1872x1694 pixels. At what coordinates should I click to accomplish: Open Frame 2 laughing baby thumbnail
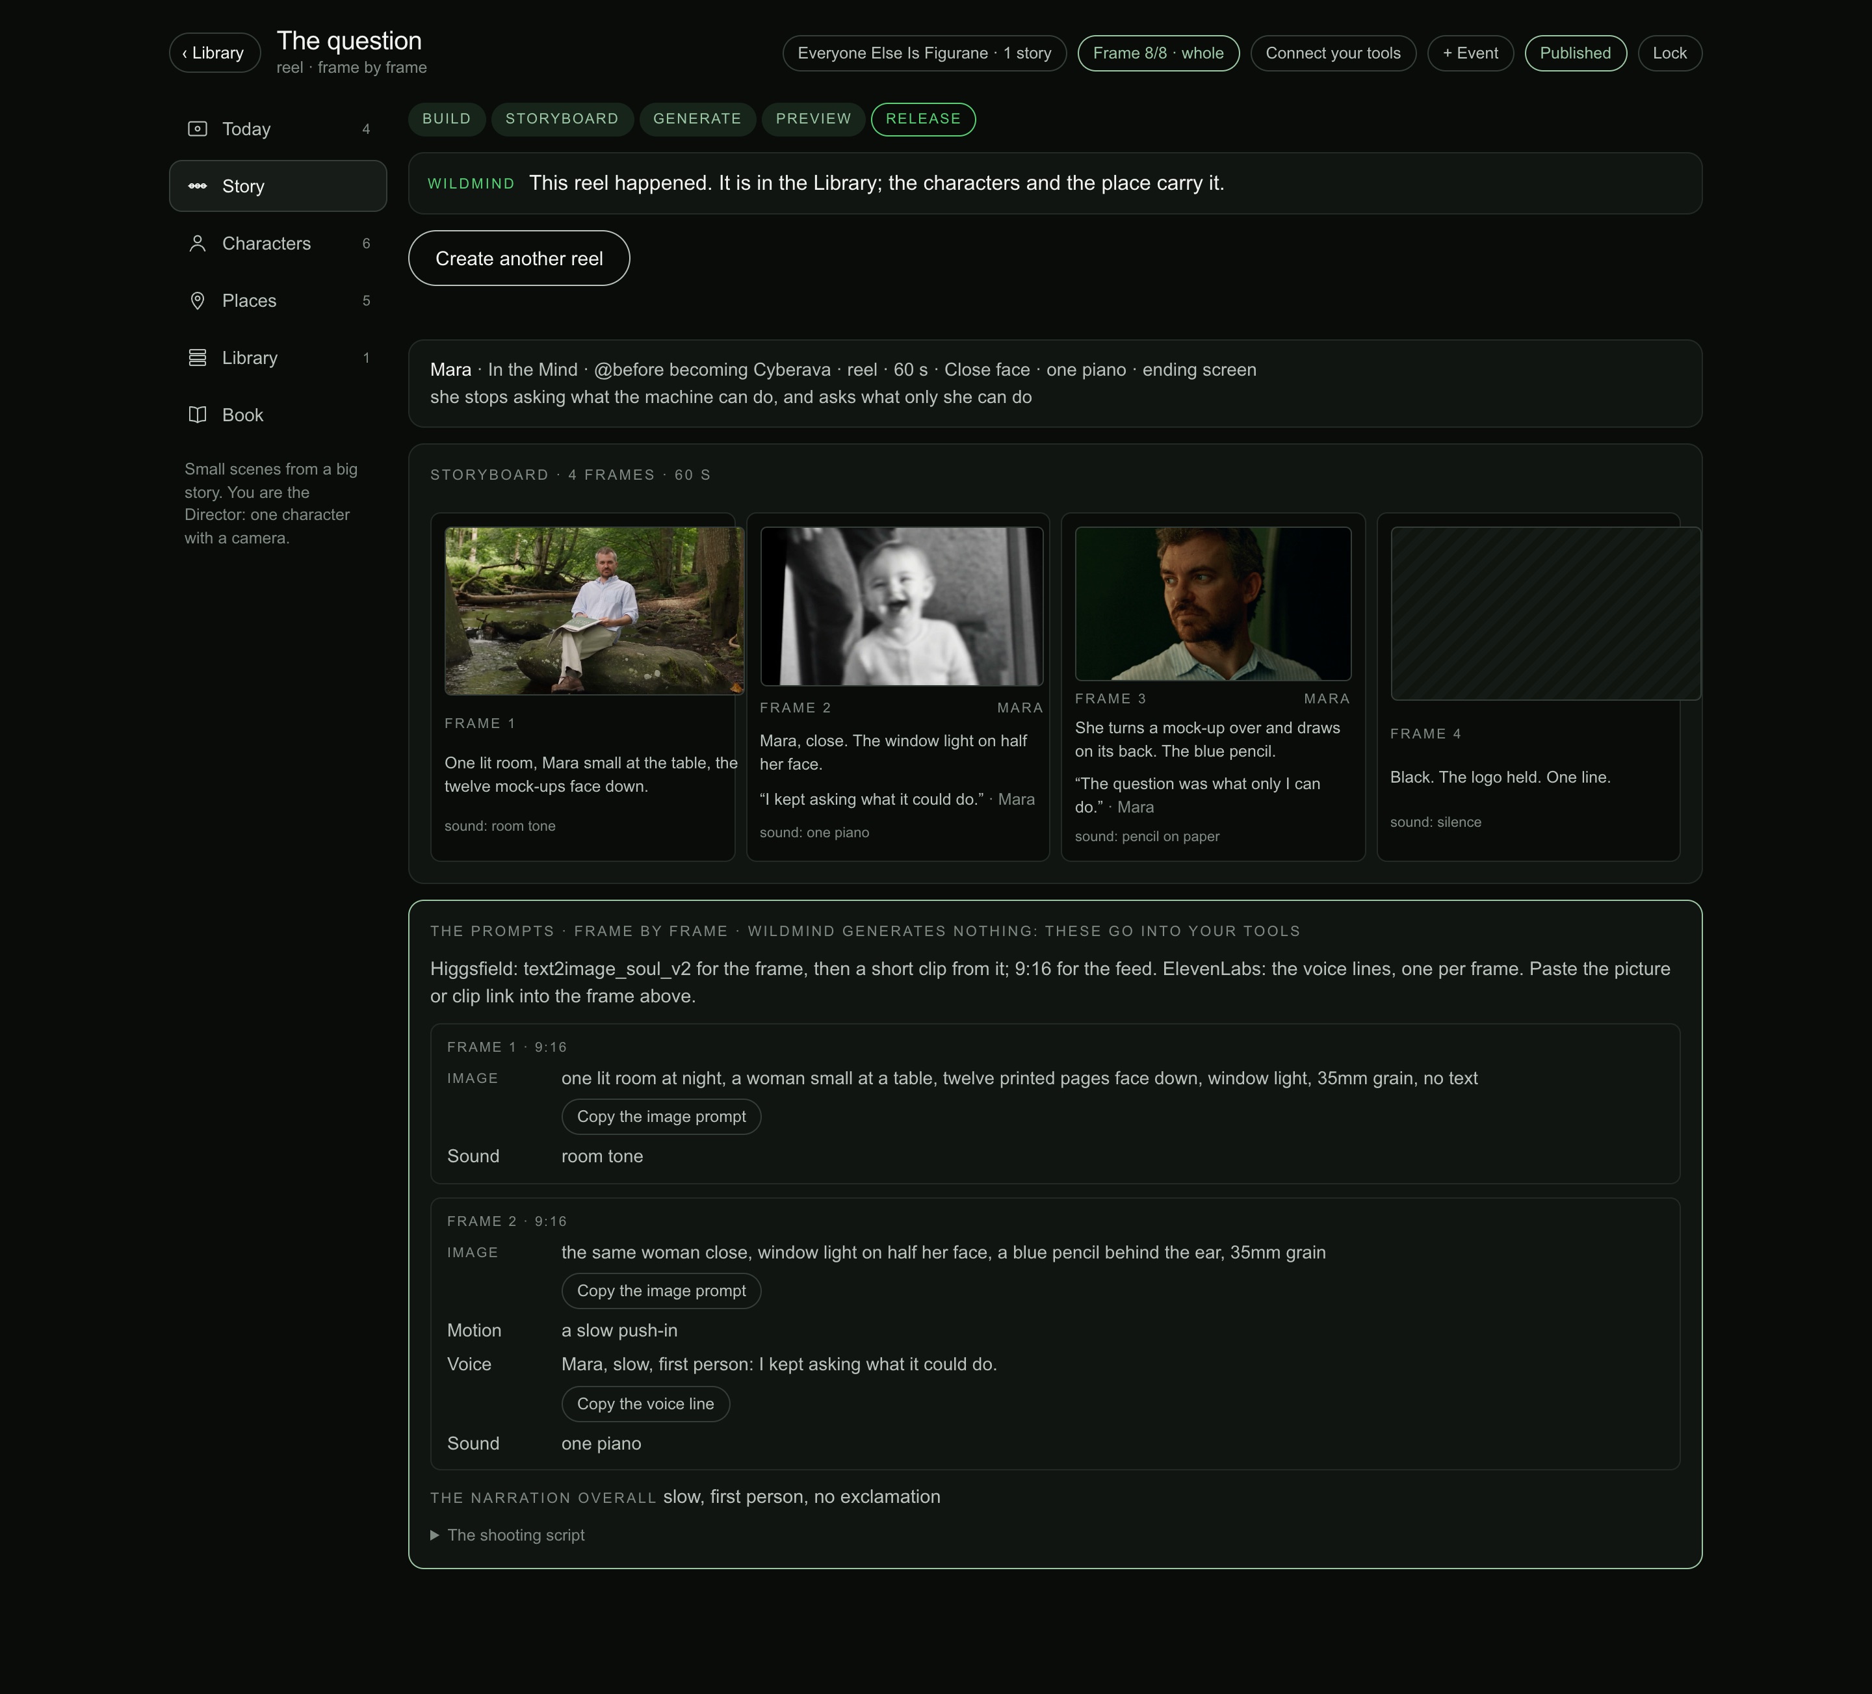pyautogui.click(x=901, y=606)
